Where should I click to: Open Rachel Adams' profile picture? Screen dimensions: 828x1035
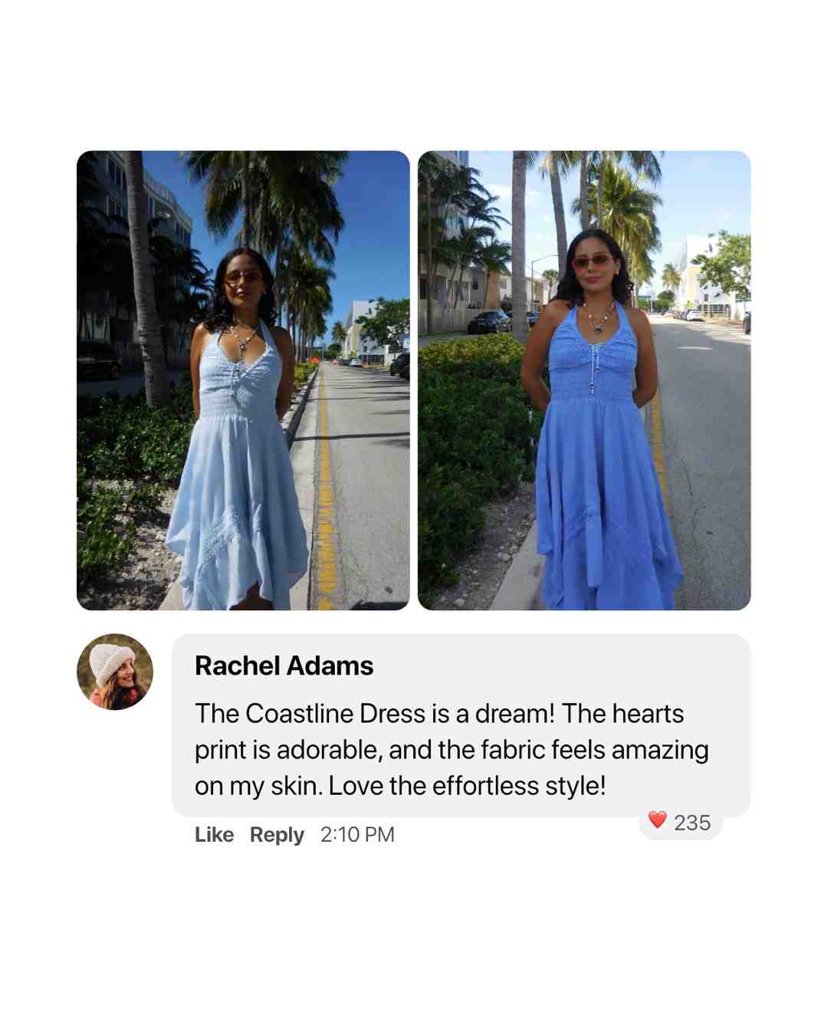(x=115, y=672)
